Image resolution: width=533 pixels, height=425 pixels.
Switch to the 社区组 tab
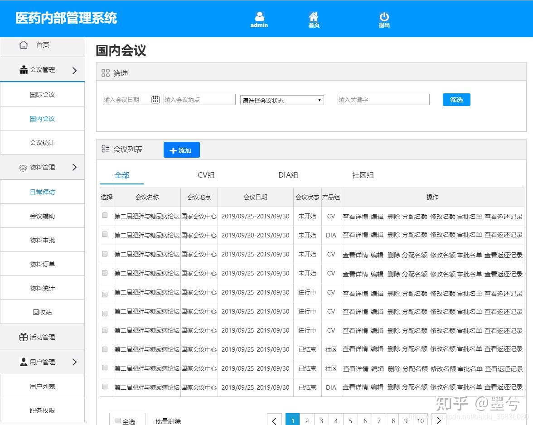[x=363, y=175]
